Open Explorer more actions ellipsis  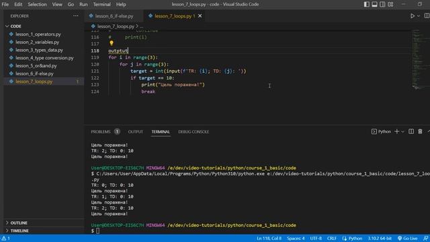tap(76, 16)
